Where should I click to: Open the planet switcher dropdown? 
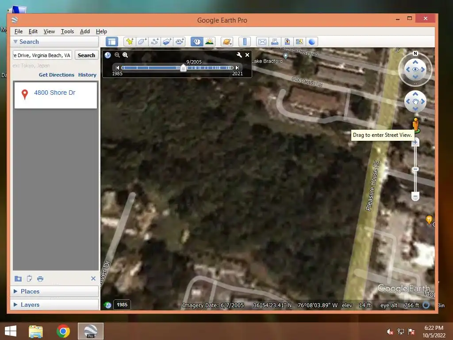coord(227,42)
